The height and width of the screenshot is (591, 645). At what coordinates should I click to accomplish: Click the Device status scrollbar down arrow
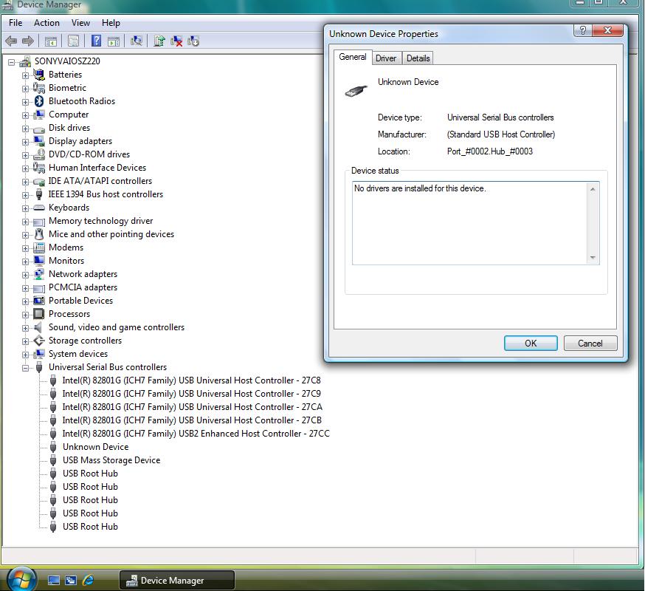tap(593, 257)
